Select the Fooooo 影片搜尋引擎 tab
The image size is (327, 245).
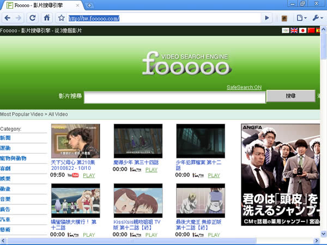click(42, 5)
